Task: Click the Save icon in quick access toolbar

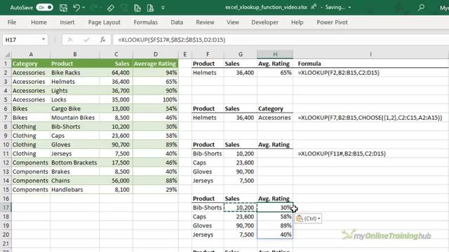Action: [x=63, y=8]
